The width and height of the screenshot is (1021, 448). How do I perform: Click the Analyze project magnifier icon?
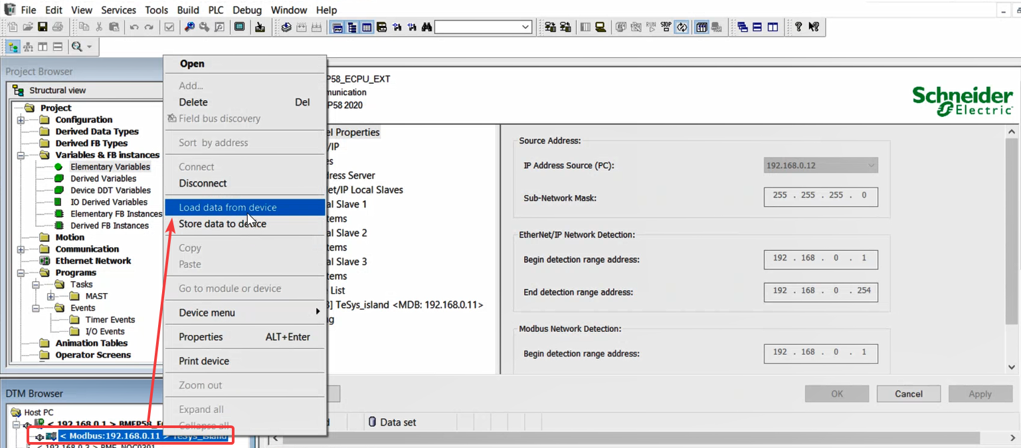pos(189,27)
